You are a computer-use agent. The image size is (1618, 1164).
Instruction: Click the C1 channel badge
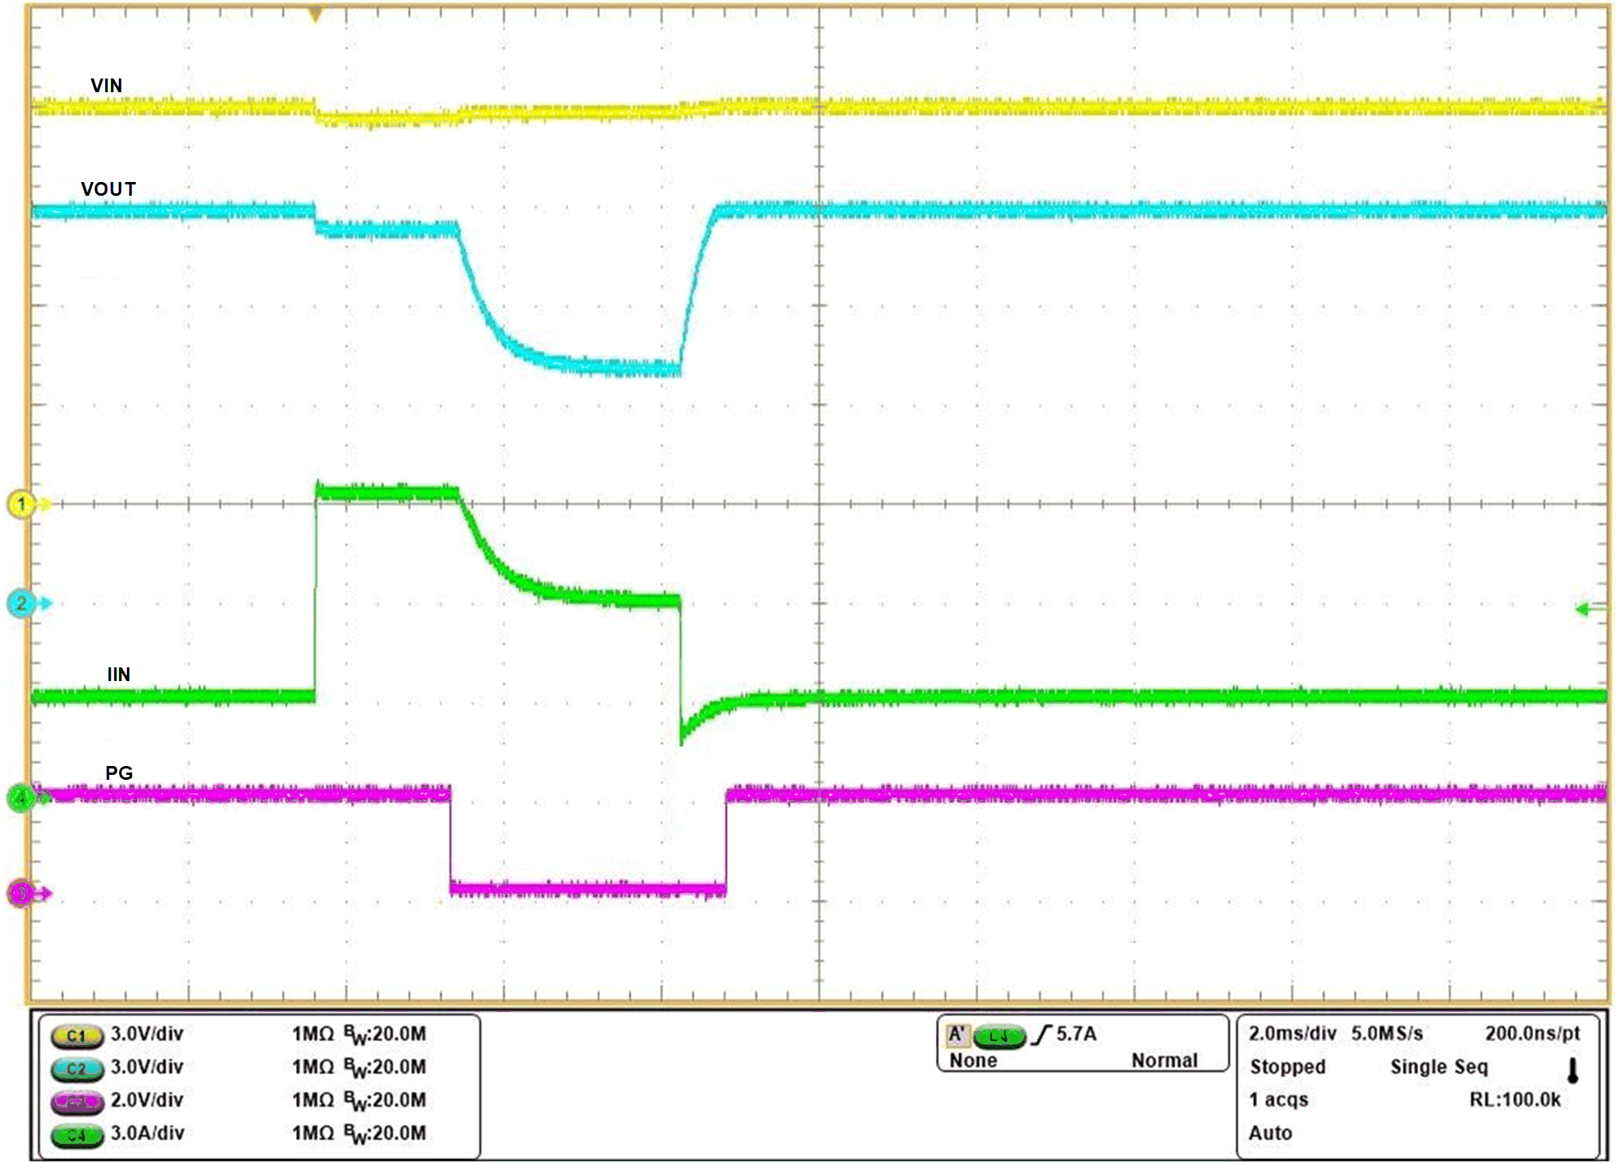(77, 1035)
